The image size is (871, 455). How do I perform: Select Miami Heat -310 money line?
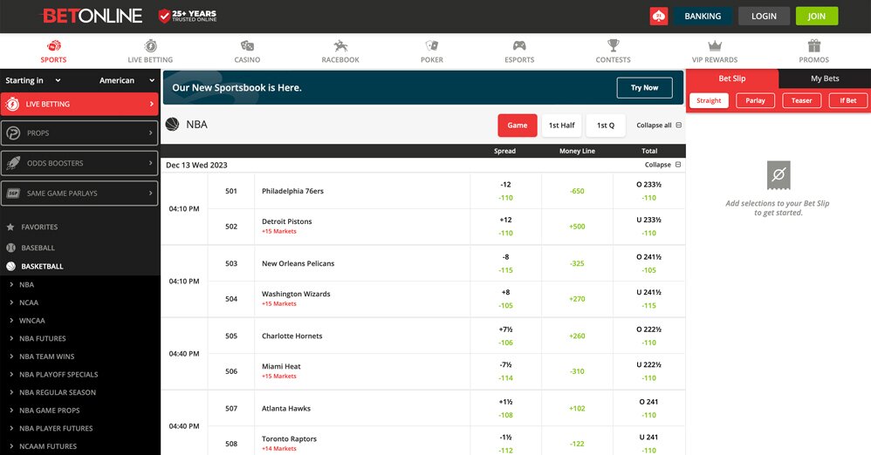(x=577, y=371)
